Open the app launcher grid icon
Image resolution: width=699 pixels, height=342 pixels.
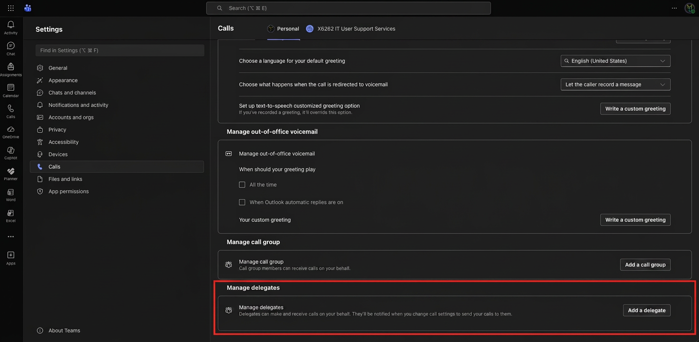coord(10,8)
